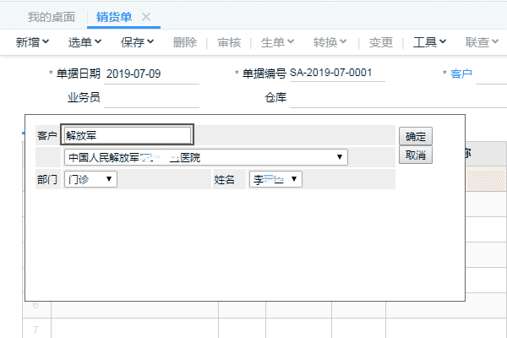Click the 取消 button in dialog
The width and height of the screenshot is (507, 338).
point(415,155)
